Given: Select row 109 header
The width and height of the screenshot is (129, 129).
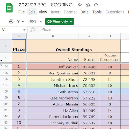Looking at the screenshot, I should coord(6,97).
